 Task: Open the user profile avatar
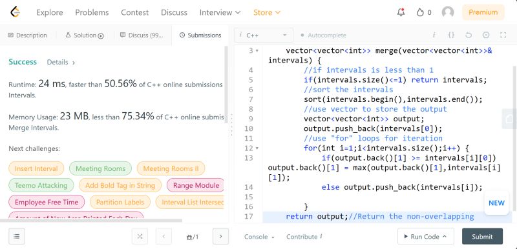tap(447, 12)
